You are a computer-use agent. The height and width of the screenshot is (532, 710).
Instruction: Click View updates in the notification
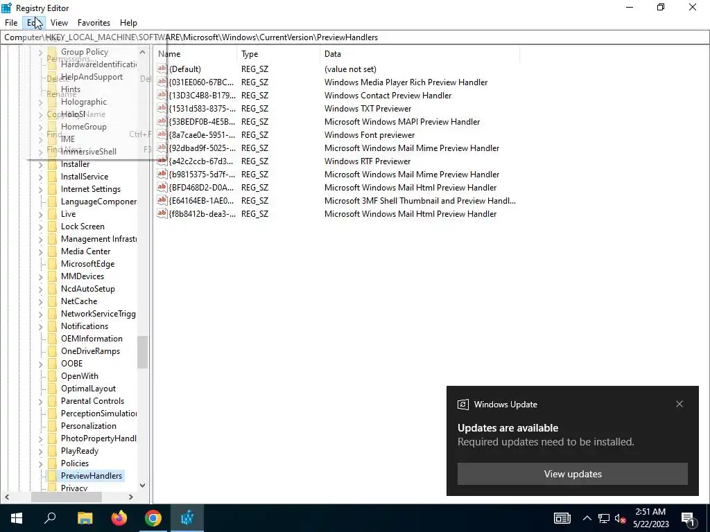tap(572, 474)
